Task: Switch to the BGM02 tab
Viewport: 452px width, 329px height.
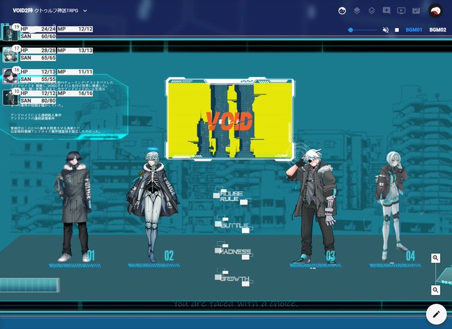Action: tap(437, 30)
